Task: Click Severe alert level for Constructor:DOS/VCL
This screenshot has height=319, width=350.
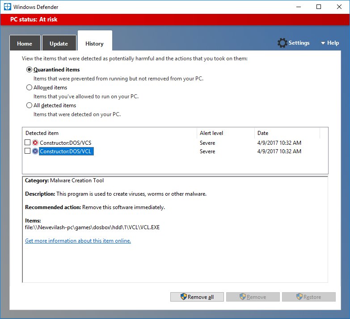Action: tap(207, 151)
